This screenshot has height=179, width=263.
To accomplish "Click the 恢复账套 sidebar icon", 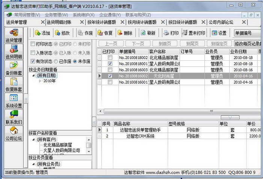I will [x=14, y=84].
